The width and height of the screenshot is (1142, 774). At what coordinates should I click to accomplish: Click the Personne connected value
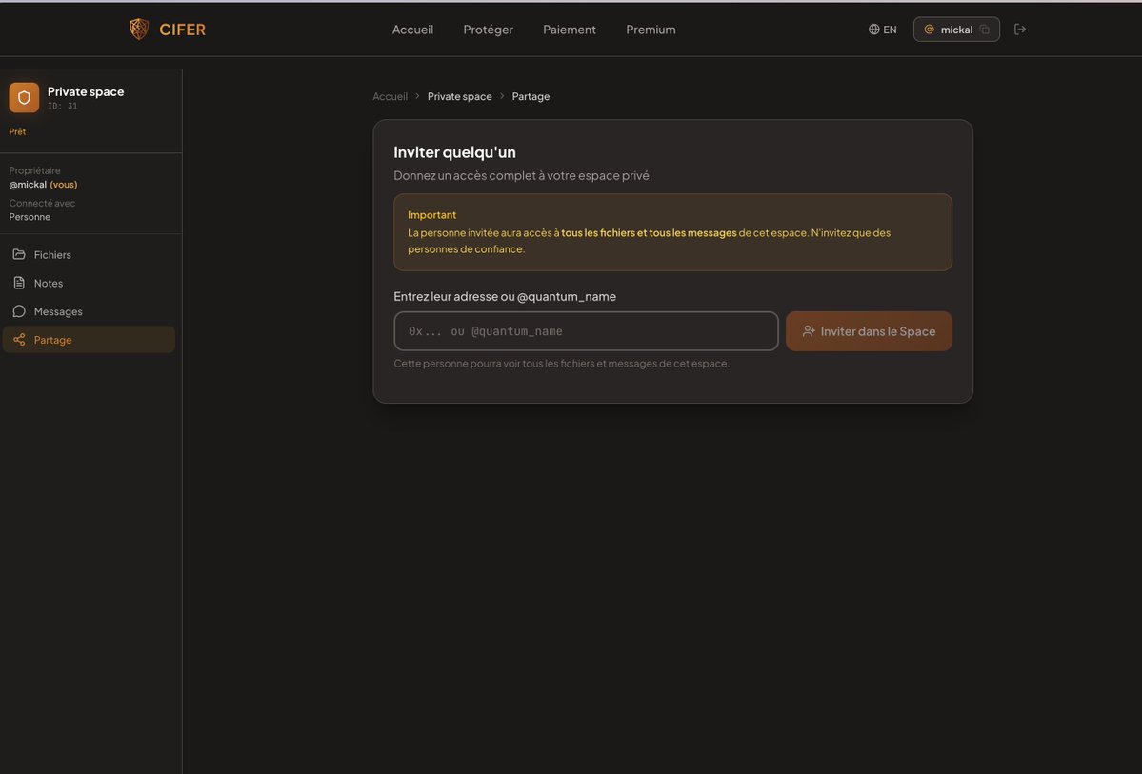coord(30,217)
